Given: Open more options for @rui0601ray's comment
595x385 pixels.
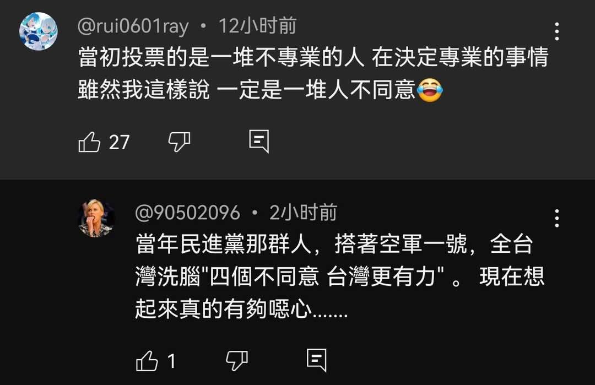Looking at the screenshot, I should 556,31.
